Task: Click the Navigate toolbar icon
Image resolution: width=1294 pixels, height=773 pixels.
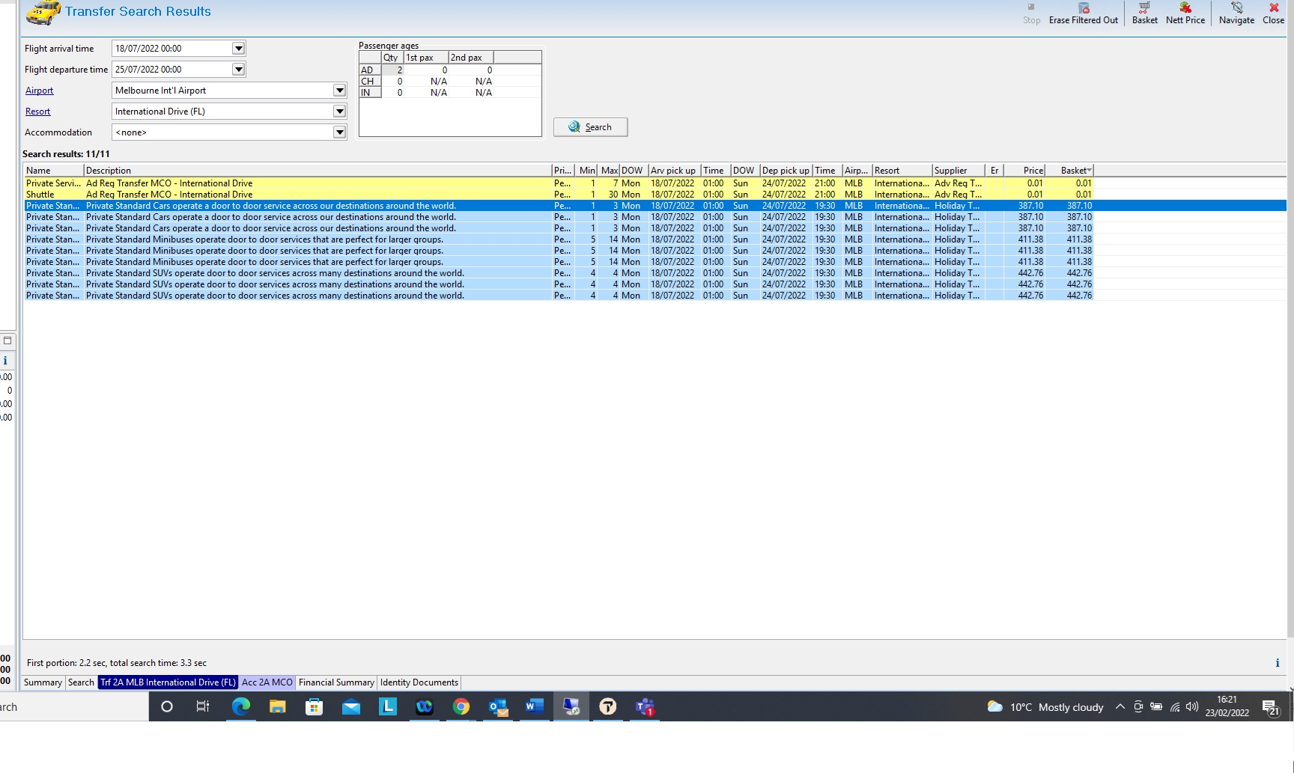Action: point(1236,13)
